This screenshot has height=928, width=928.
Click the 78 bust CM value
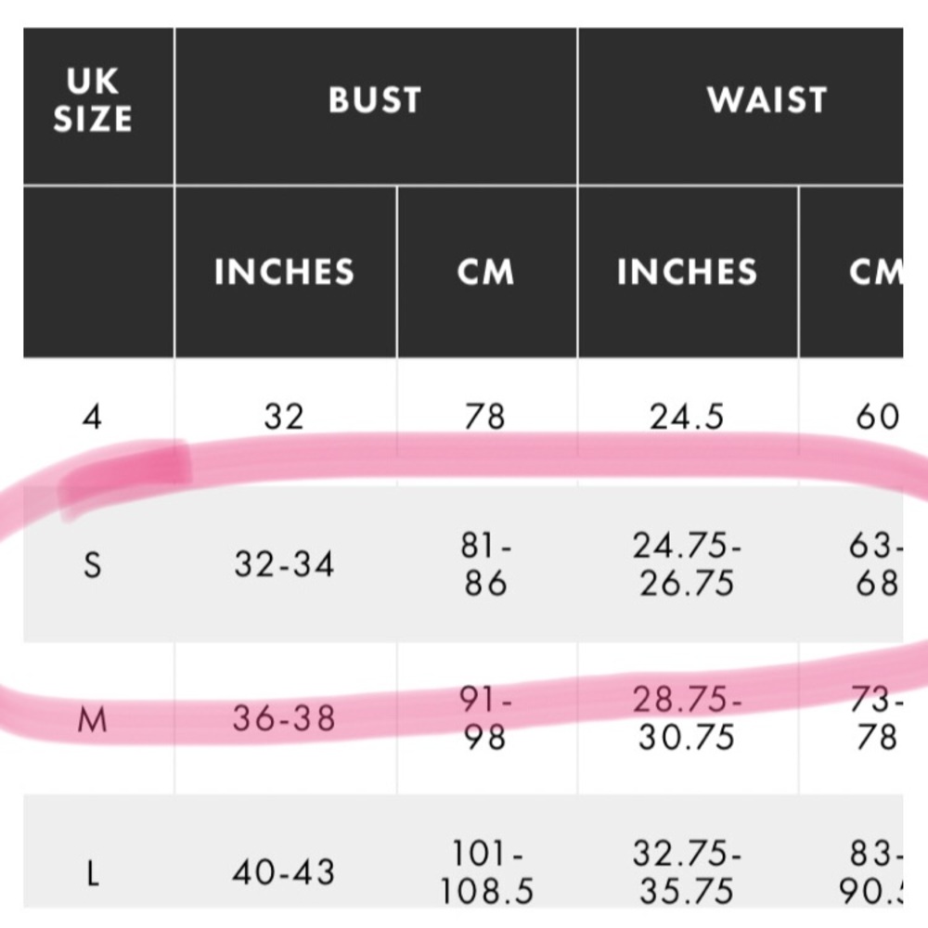(485, 417)
